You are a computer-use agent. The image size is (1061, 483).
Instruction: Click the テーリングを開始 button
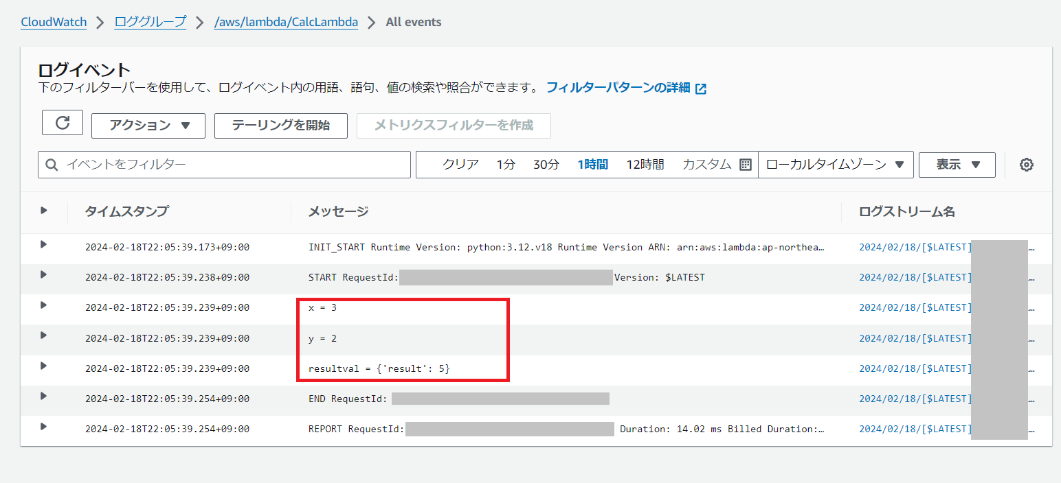[280, 126]
